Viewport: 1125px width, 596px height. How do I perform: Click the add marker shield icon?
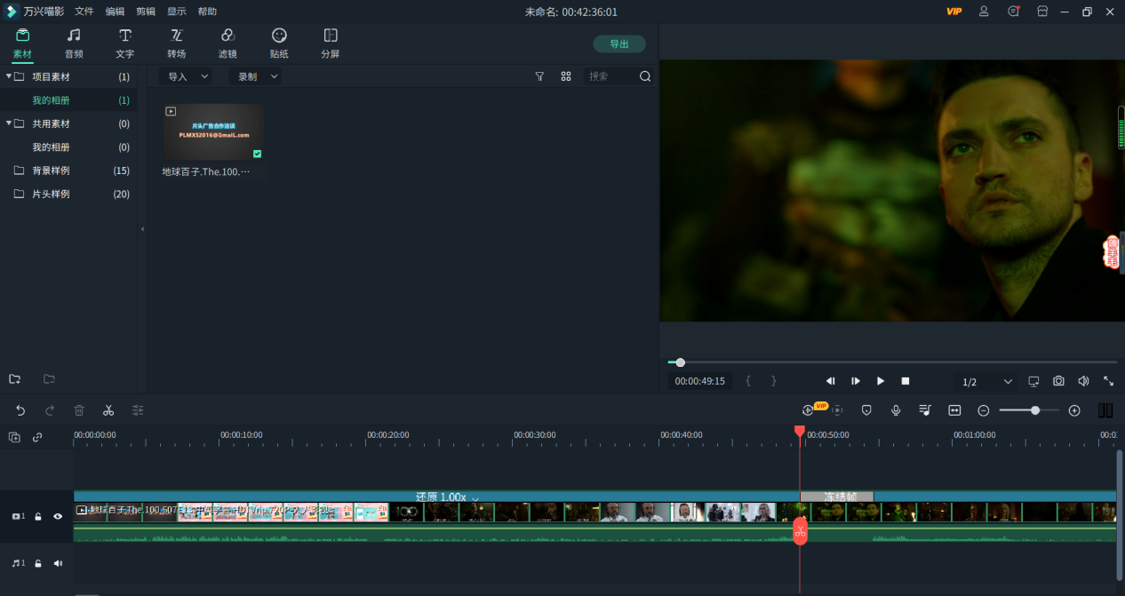click(866, 410)
